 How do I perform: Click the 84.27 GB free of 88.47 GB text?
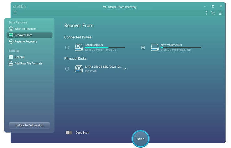point(176,50)
